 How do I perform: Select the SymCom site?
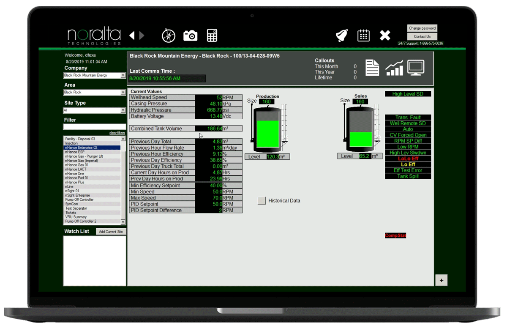(x=92, y=204)
